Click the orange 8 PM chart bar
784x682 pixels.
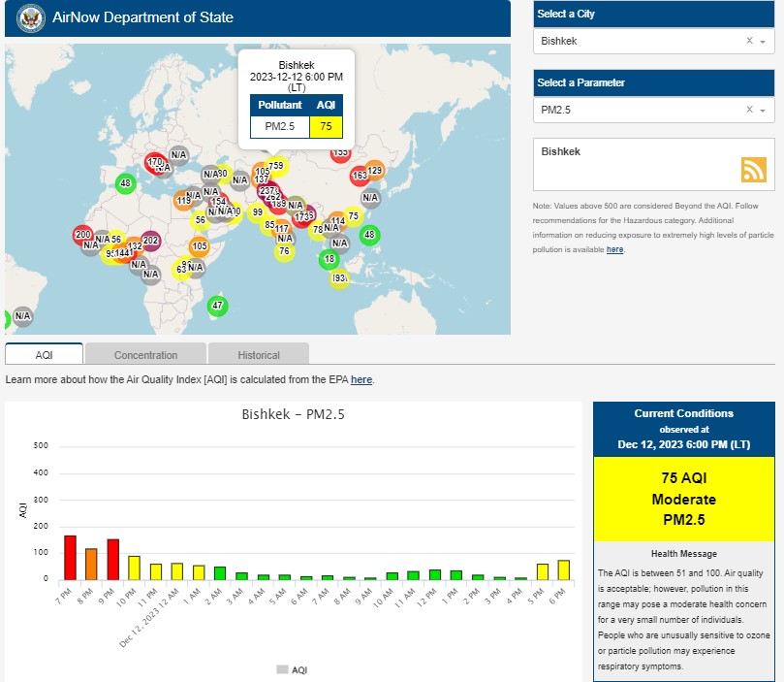[91, 564]
